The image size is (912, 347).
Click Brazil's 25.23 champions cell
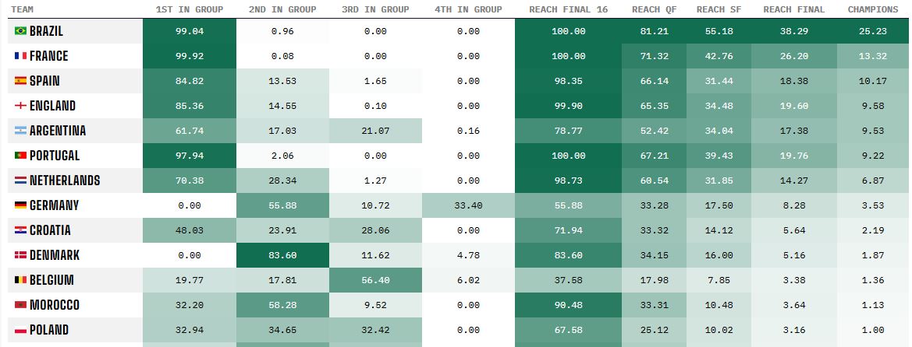click(x=872, y=31)
